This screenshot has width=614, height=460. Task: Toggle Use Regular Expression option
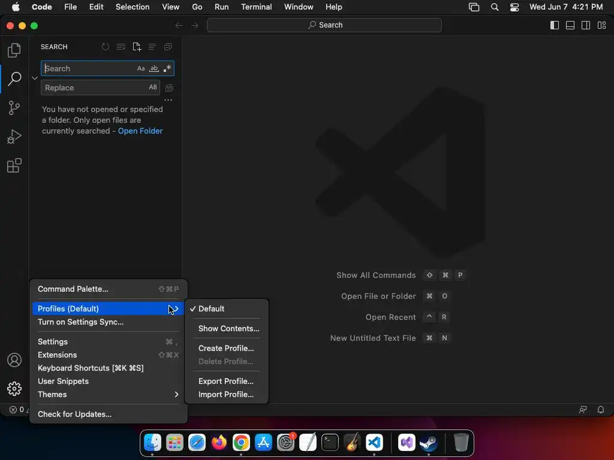pos(167,68)
